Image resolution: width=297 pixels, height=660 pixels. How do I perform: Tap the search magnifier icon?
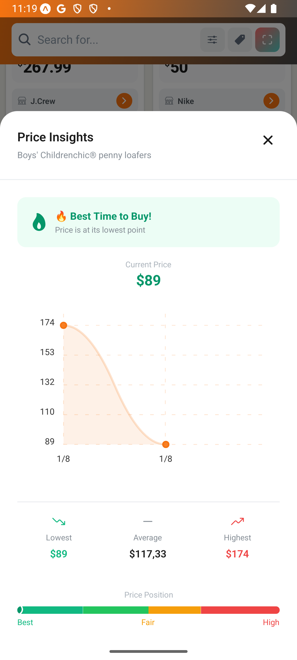pos(25,40)
